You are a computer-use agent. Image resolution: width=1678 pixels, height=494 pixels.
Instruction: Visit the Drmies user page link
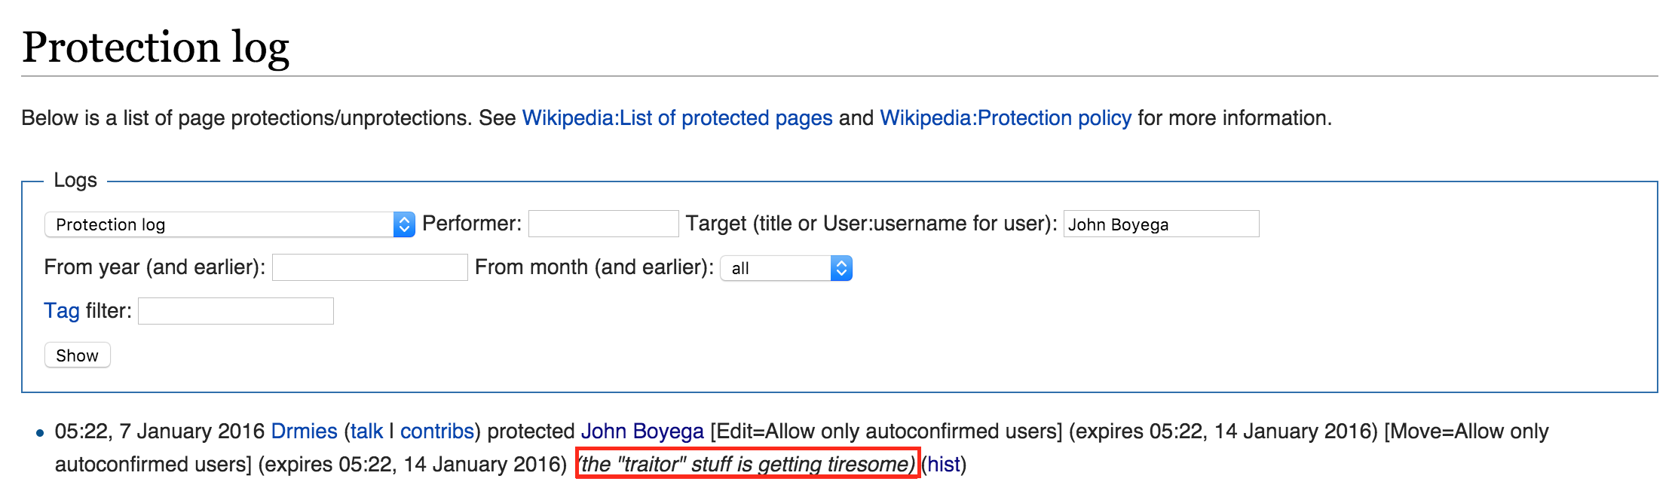tap(304, 431)
